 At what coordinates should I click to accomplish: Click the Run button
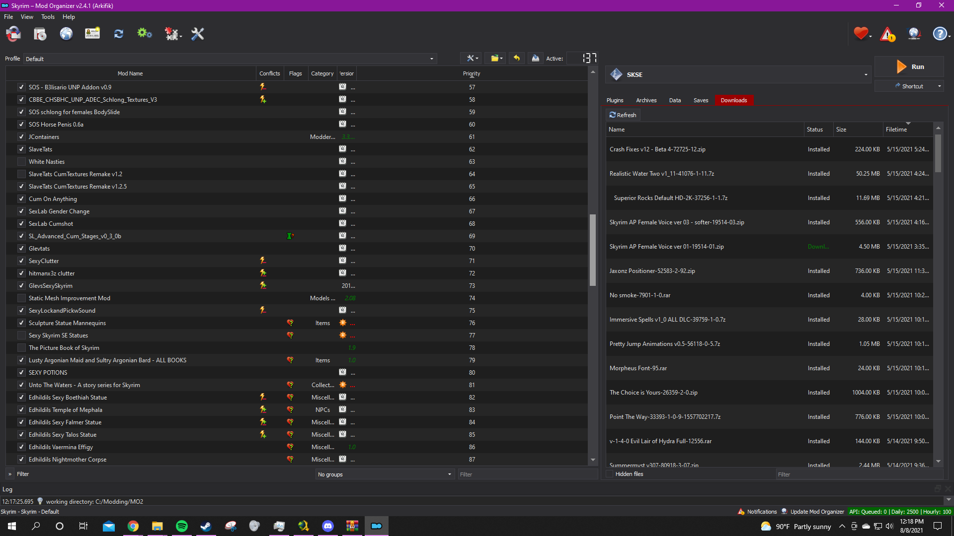click(909, 67)
